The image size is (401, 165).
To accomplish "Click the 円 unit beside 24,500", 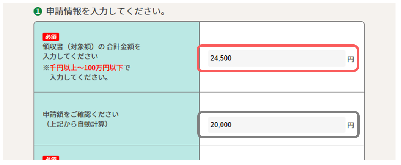I will click(x=350, y=59).
